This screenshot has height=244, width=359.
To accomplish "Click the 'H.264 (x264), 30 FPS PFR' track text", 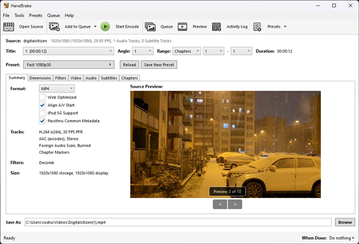I will coord(61,132).
